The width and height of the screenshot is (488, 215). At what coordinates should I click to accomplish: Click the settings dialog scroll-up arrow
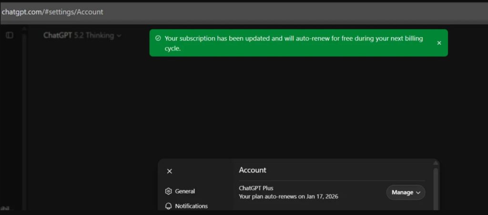click(x=435, y=163)
